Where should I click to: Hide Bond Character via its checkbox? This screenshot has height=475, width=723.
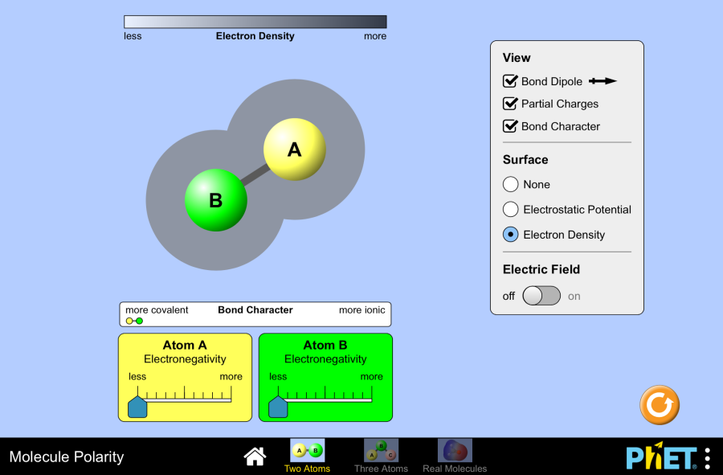click(510, 126)
